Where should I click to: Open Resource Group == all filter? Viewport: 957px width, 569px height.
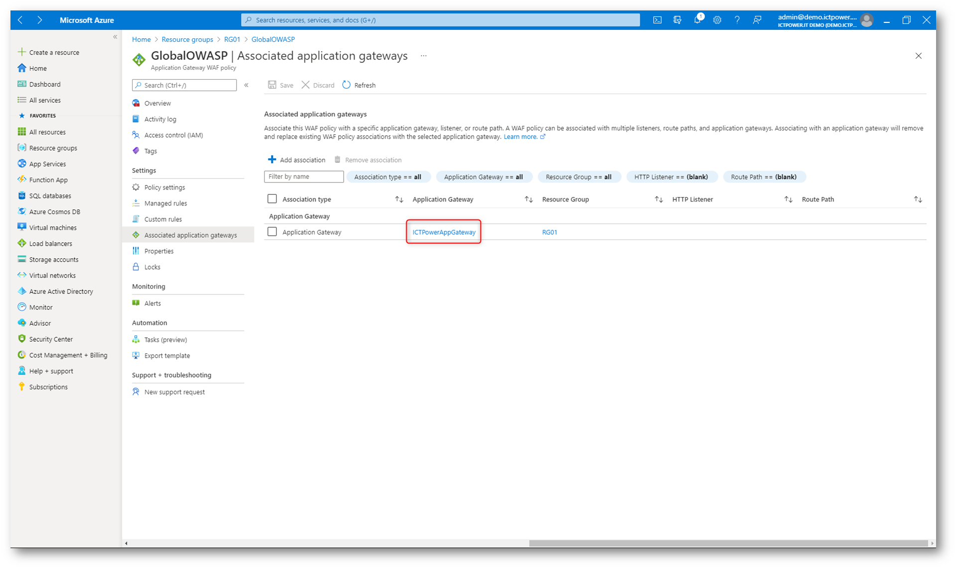[579, 177]
